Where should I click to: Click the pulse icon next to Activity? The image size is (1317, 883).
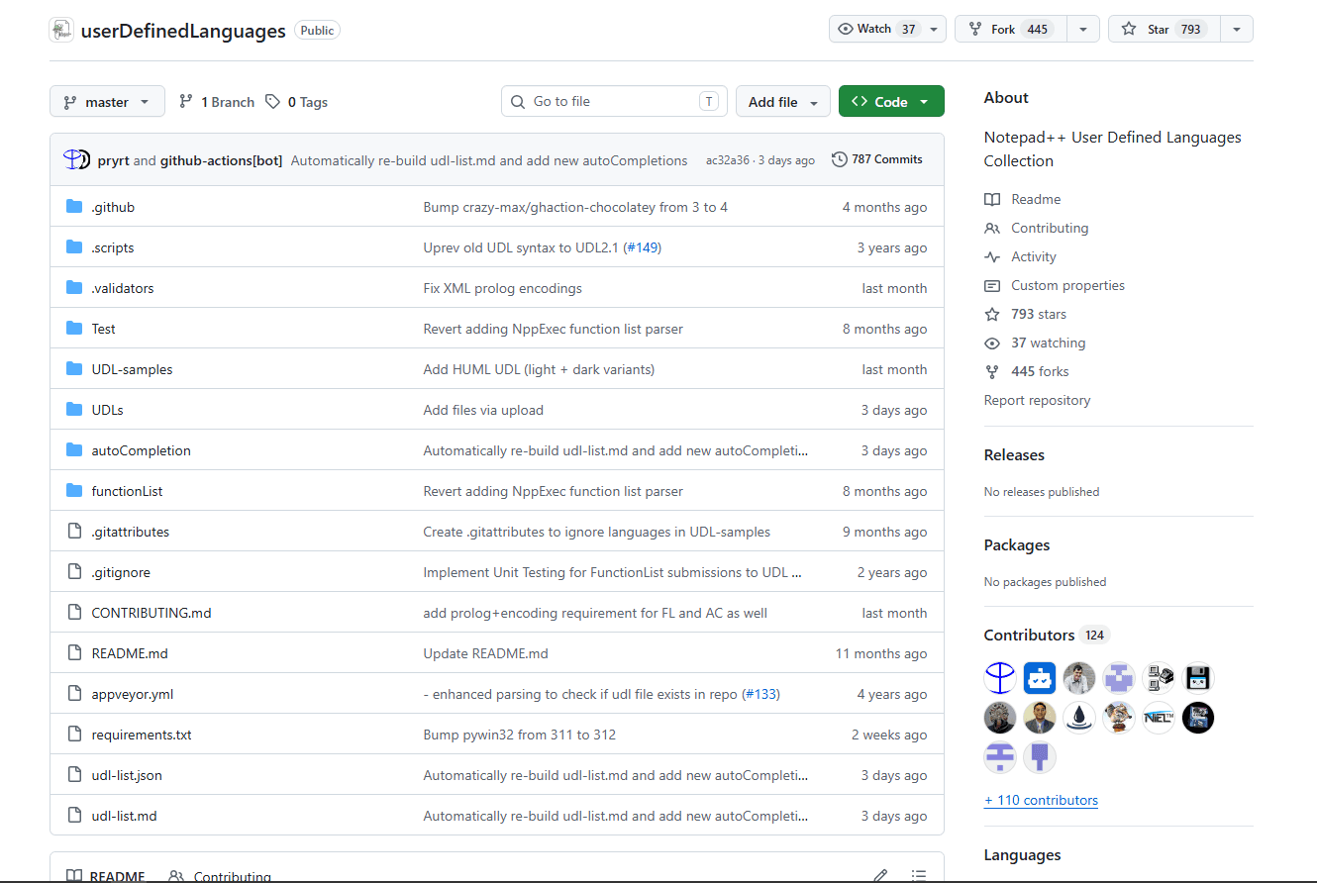tap(992, 256)
